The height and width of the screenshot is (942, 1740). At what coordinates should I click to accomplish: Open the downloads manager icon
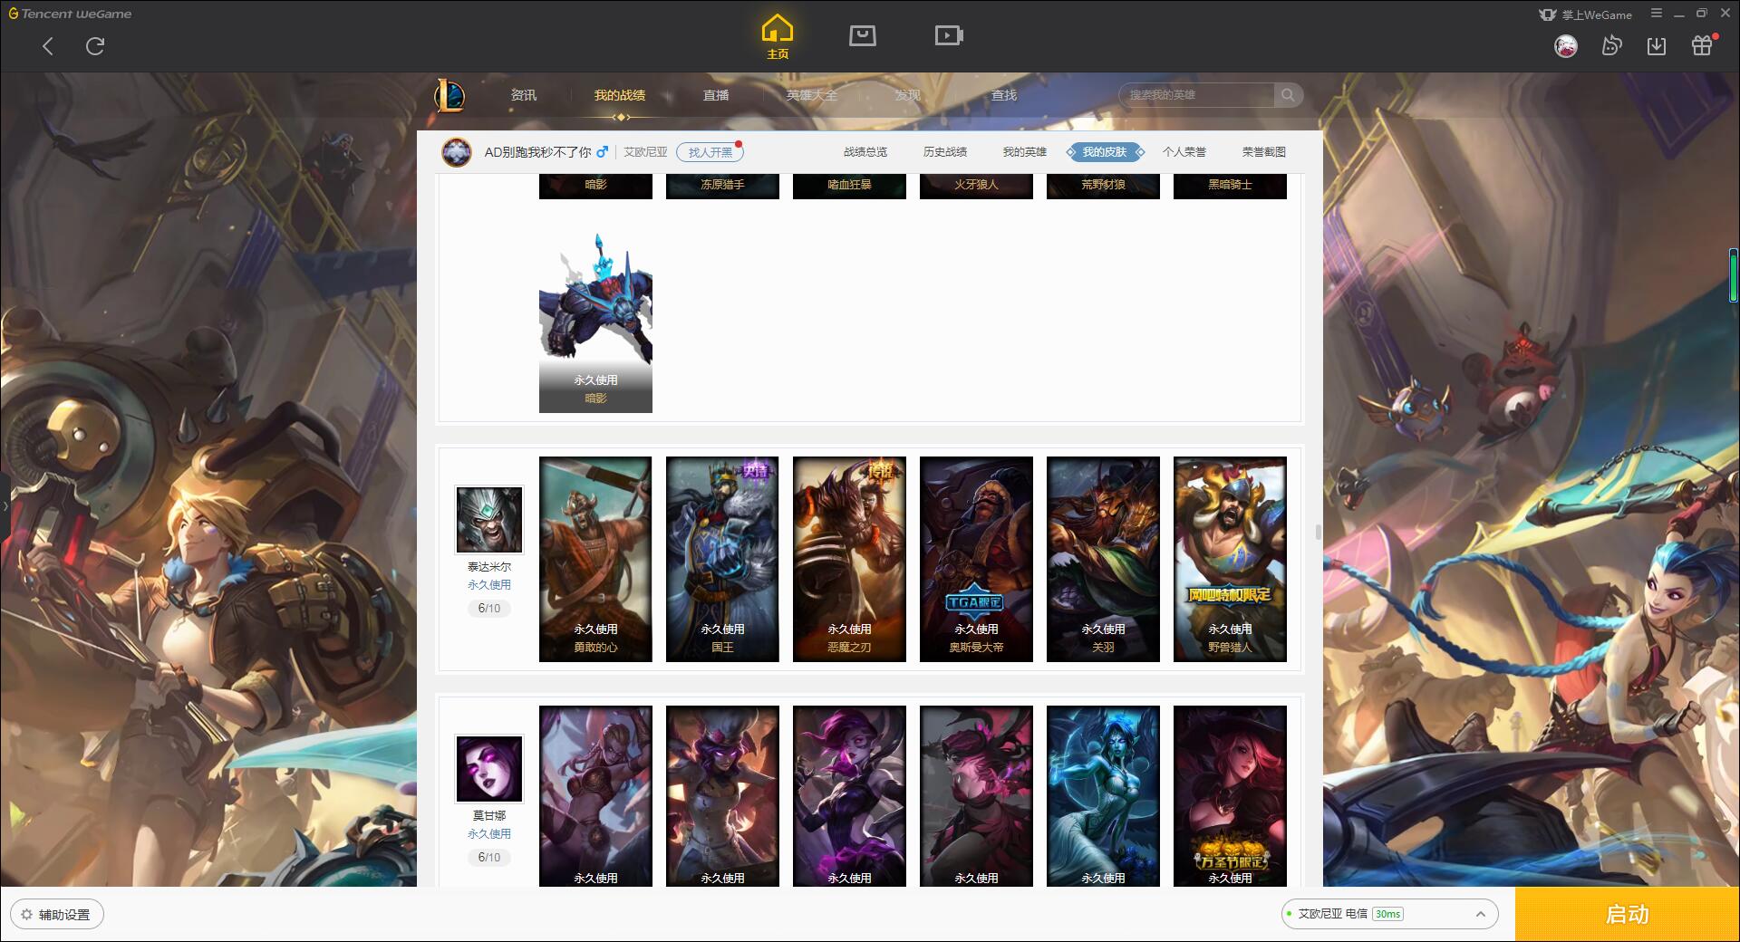1657,46
